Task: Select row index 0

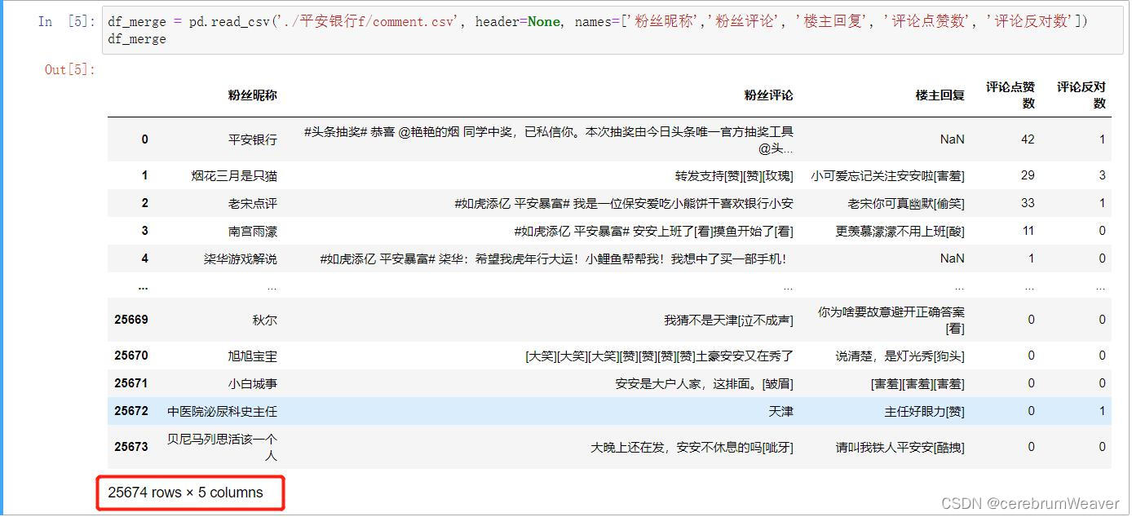Action: [145, 139]
